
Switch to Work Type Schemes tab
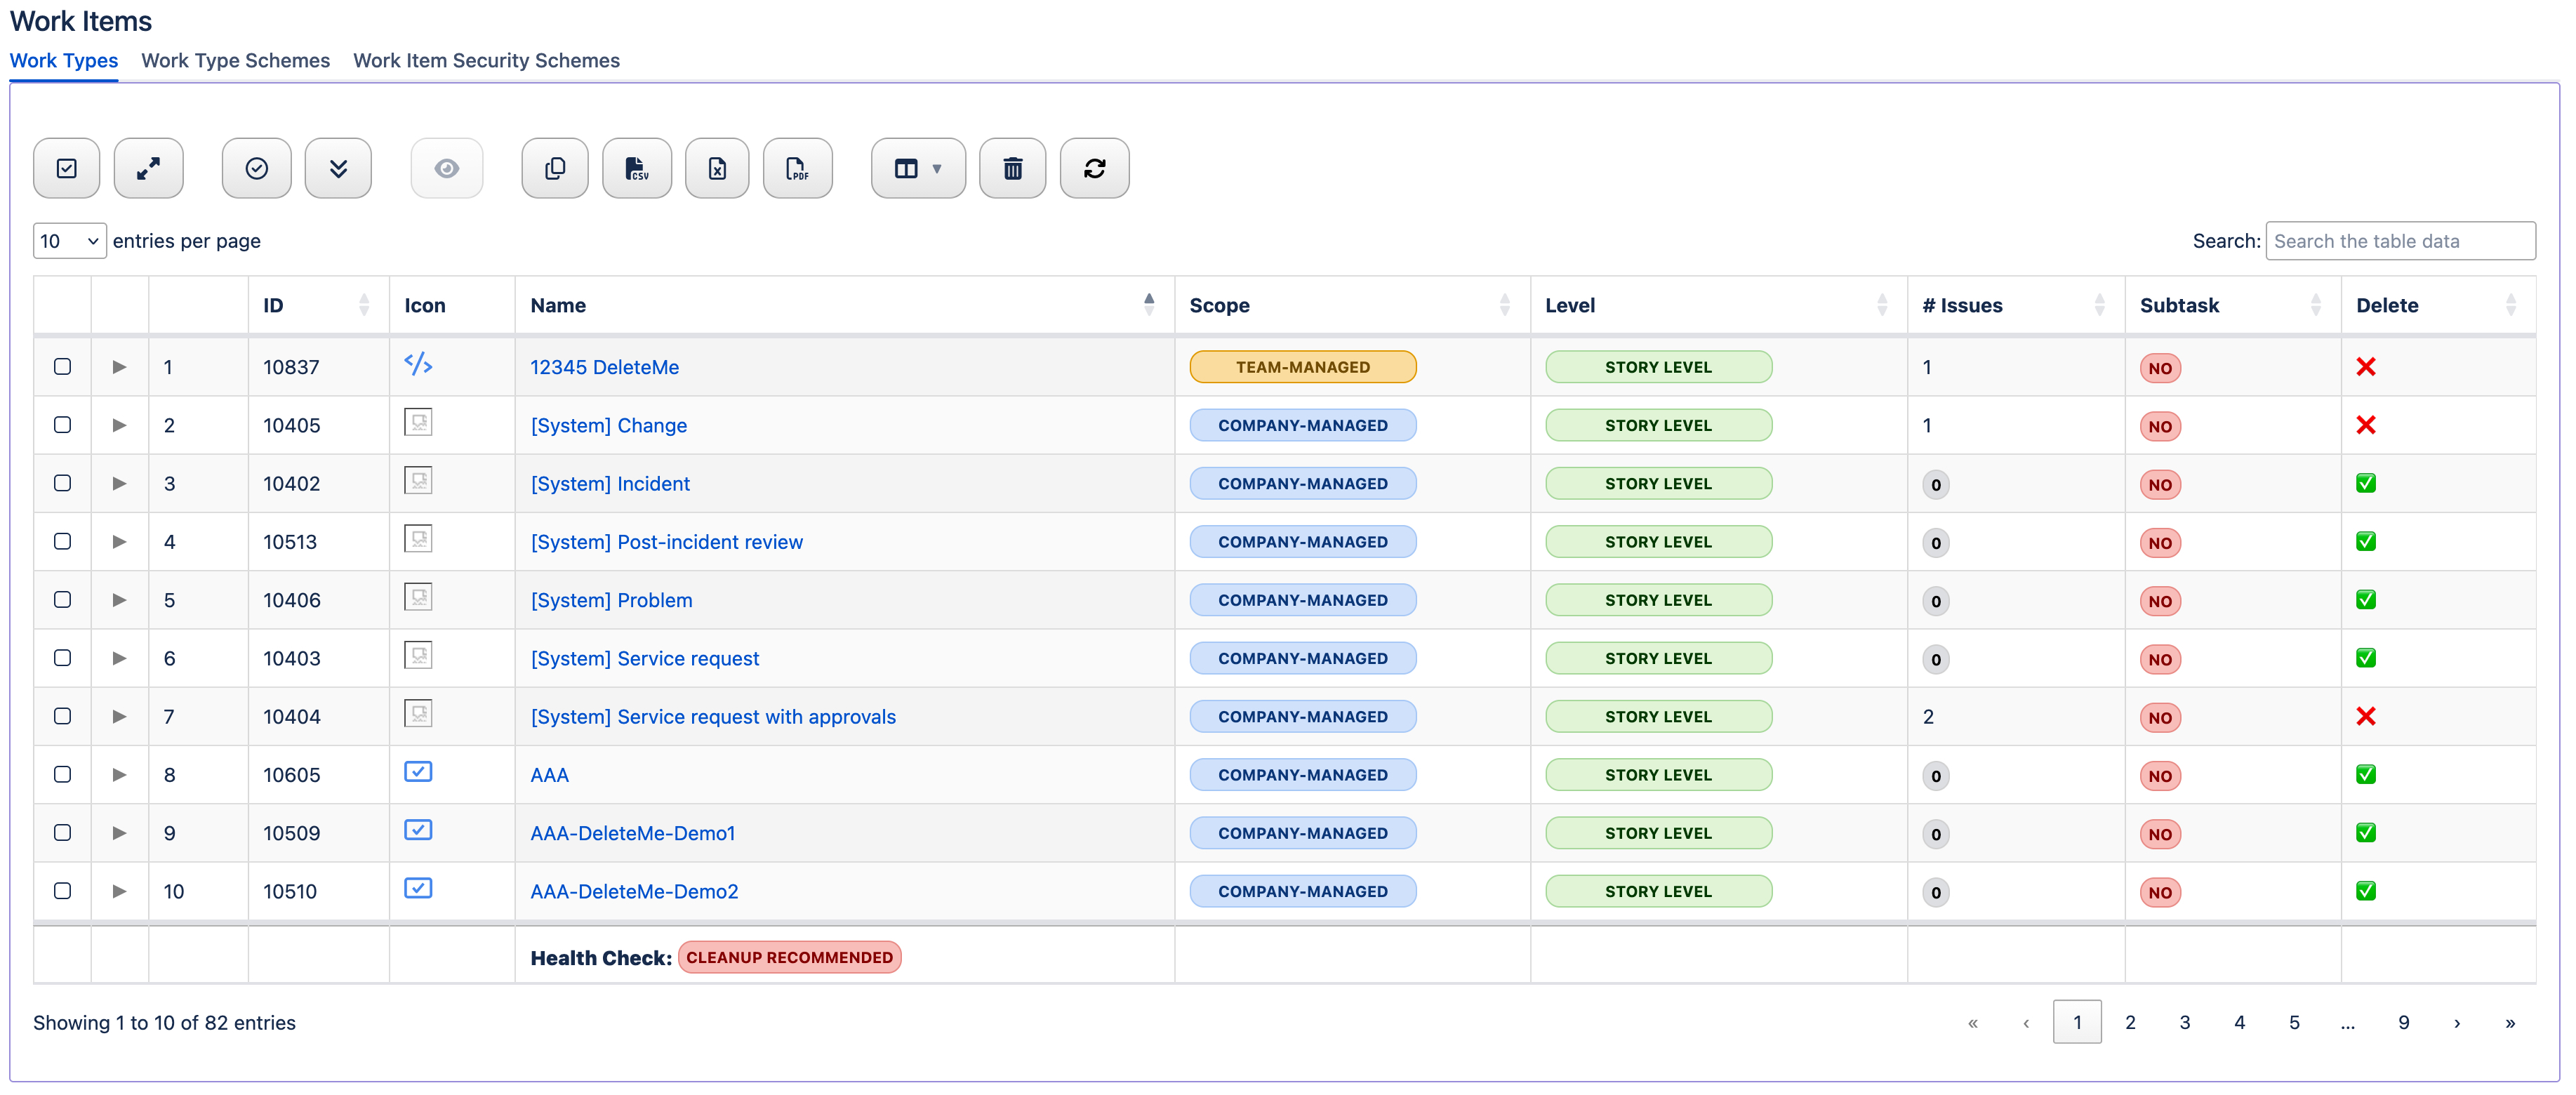[x=235, y=60]
